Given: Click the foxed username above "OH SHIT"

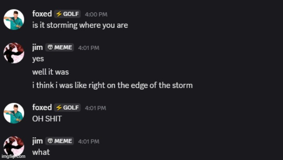Looking at the screenshot, I should (42, 108).
